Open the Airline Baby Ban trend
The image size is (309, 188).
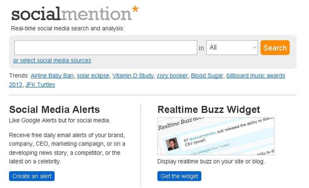coord(52,76)
